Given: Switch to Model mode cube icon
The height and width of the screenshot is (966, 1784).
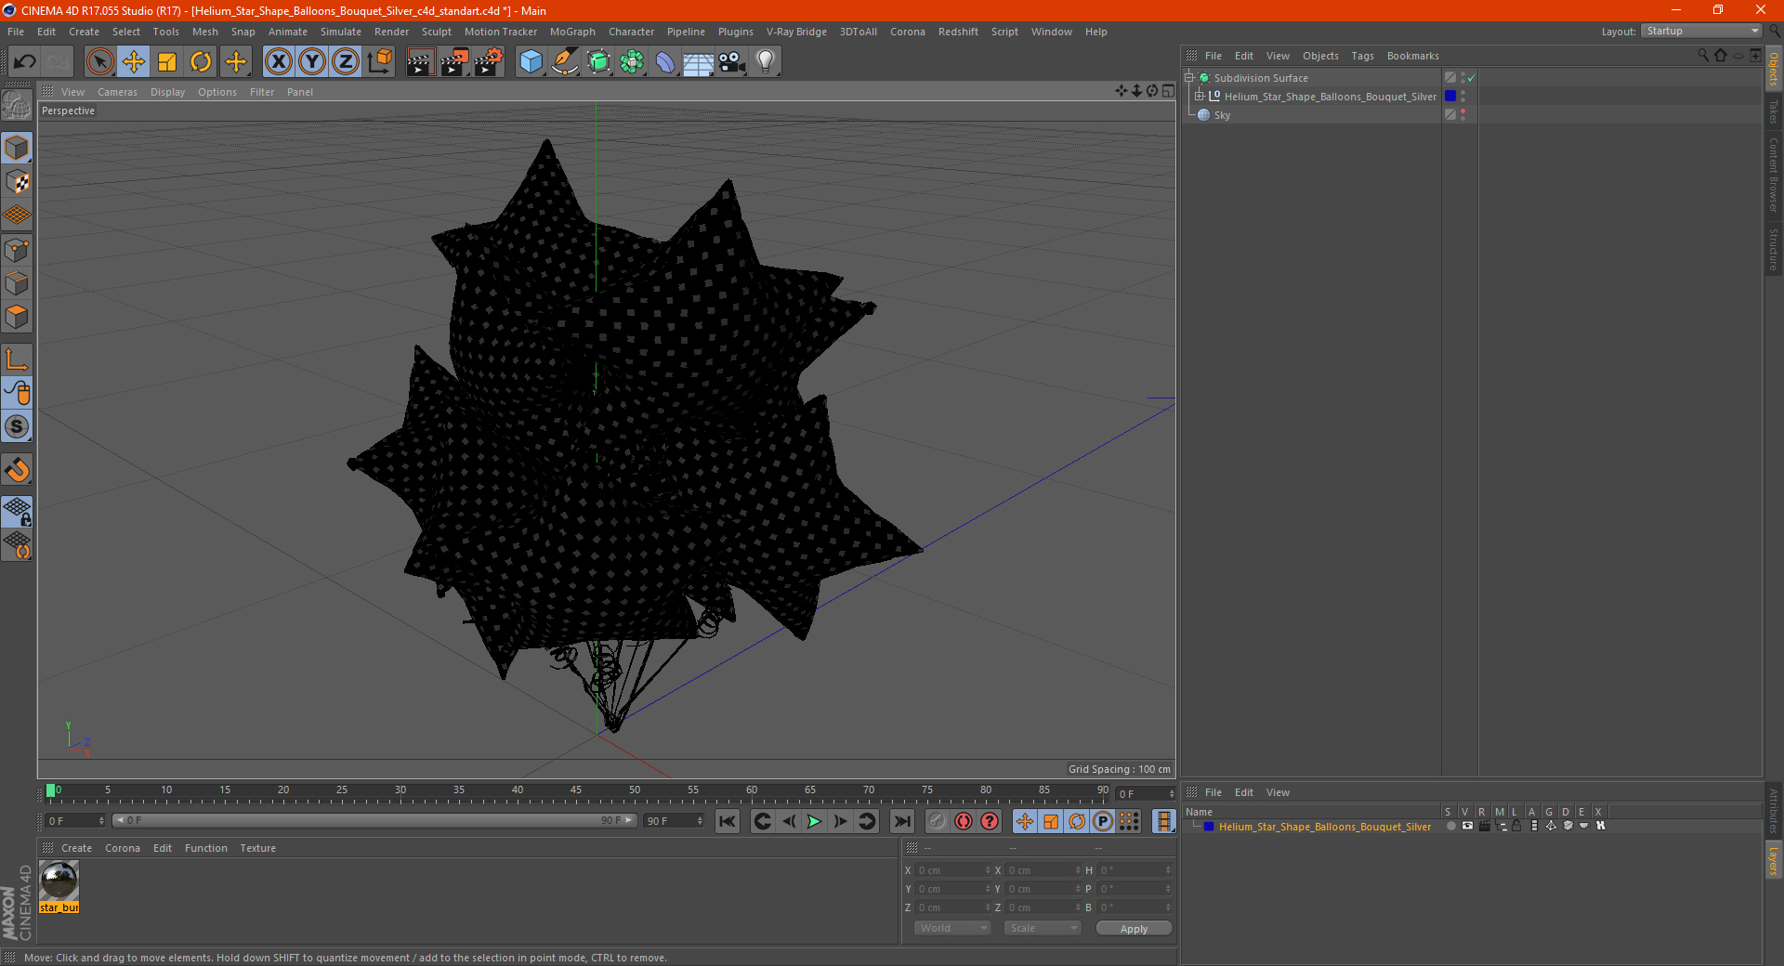Looking at the screenshot, I should 17,148.
